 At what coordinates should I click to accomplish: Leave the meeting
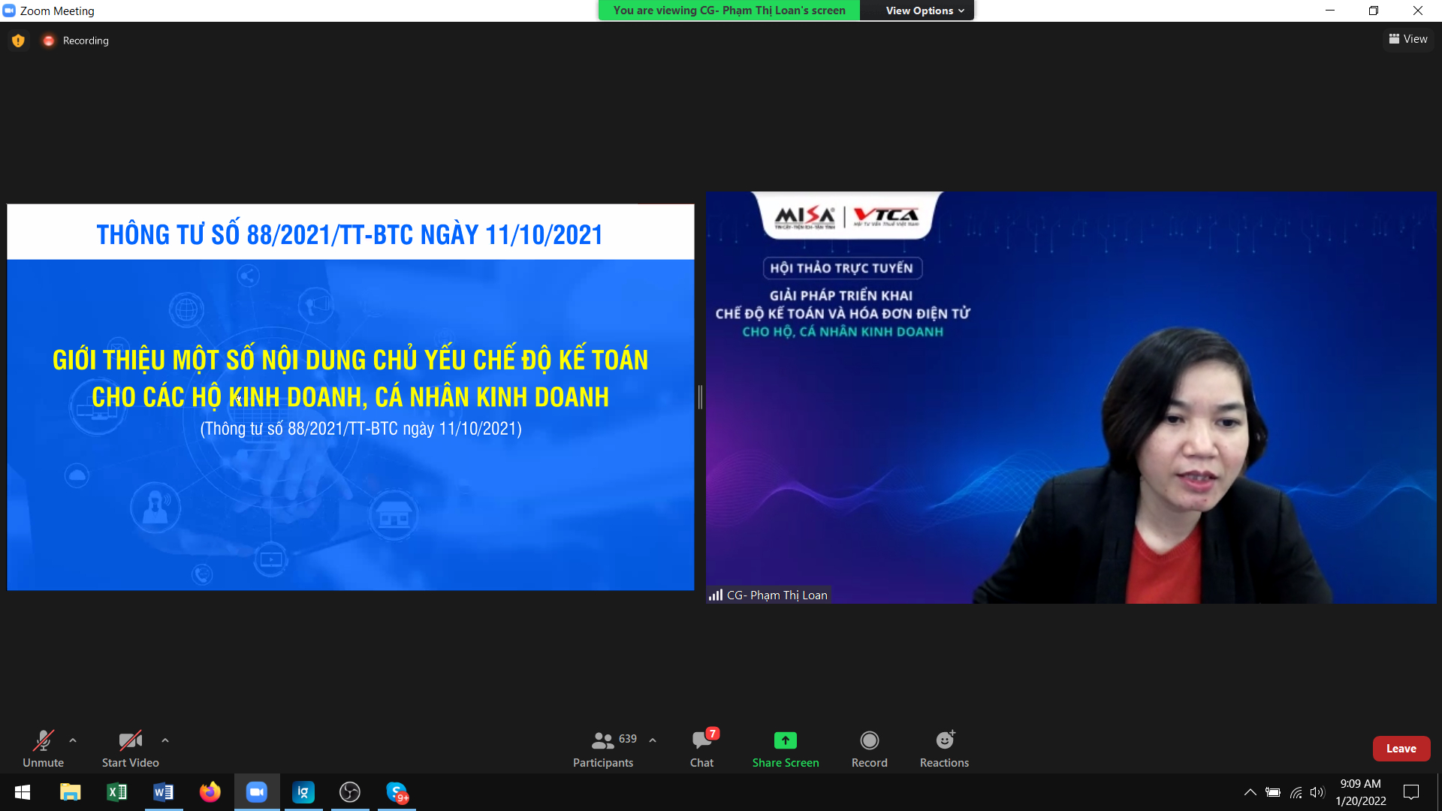(x=1401, y=749)
